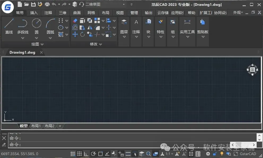The height and width of the screenshot is (158, 263).
Task: Click the Move tool icon
Action: [x=75, y=35]
